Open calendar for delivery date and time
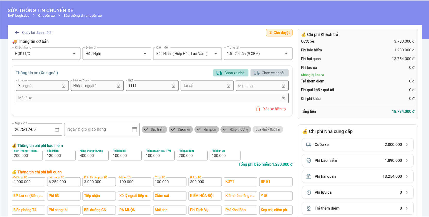The width and height of the screenshot is (429, 217). pyautogui.click(x=134, y=129)
